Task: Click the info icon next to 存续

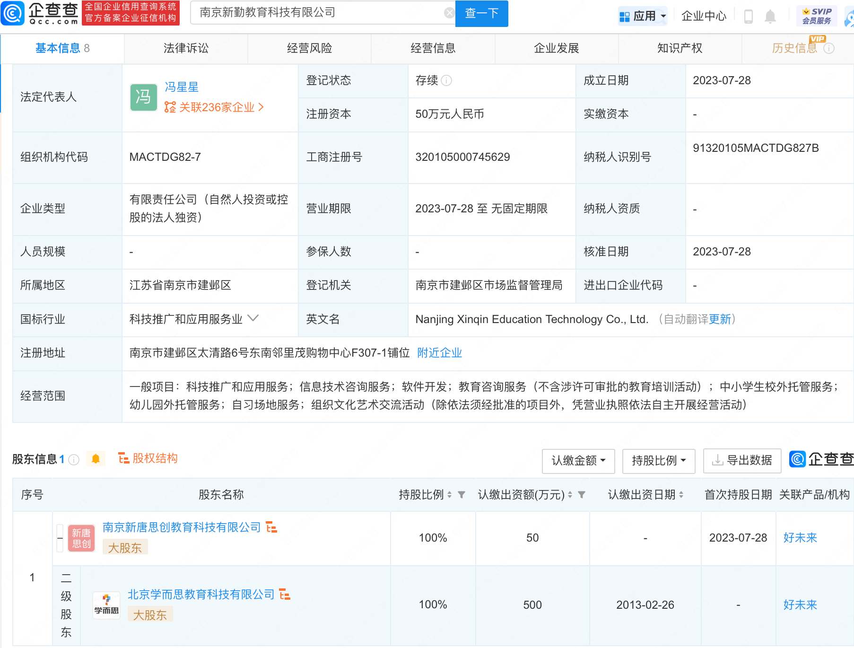Action: point(446,80)
